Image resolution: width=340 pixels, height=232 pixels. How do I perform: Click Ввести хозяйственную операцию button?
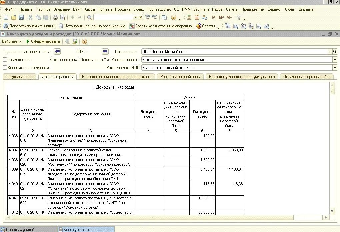click(161, 26)
